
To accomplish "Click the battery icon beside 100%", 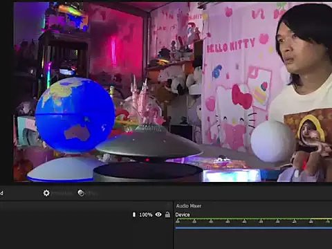I will point(134,214).
